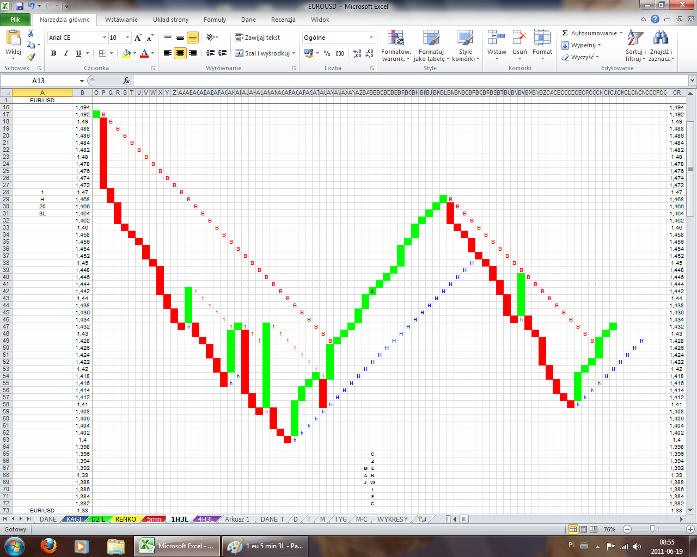
Task: Click the Undo arrow icon
Action: pos(31,6)
